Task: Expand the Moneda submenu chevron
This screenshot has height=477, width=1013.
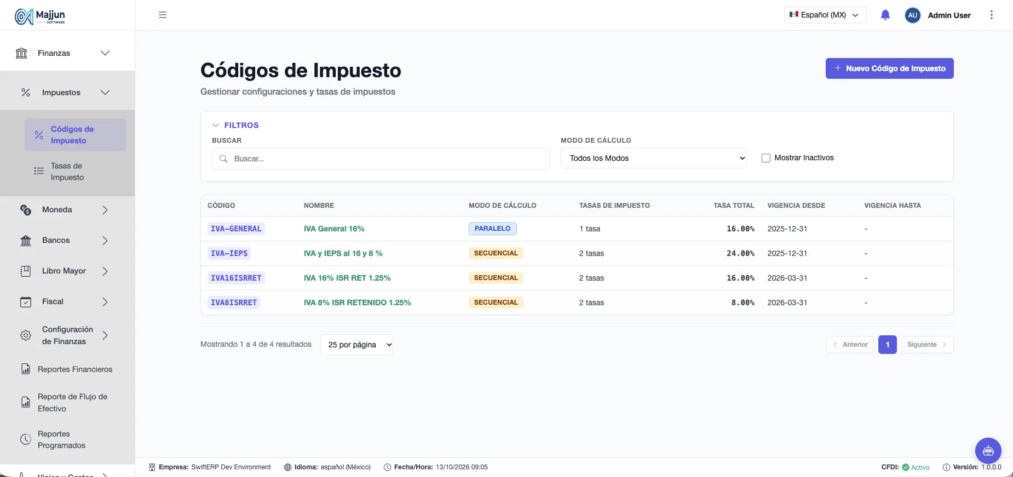Action: click(x=105, y=210)
